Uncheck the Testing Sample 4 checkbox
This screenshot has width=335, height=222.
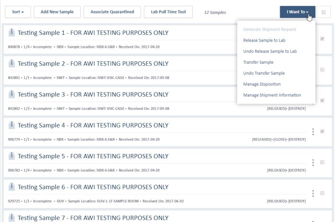point(322,131)
